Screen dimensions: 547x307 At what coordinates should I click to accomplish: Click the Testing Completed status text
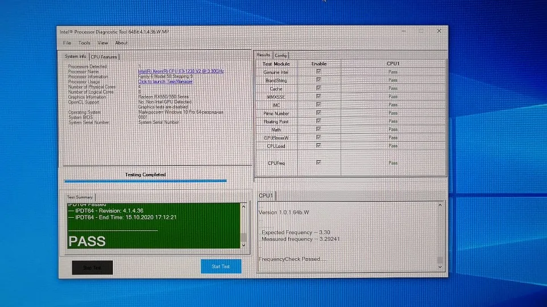(145, 175)
